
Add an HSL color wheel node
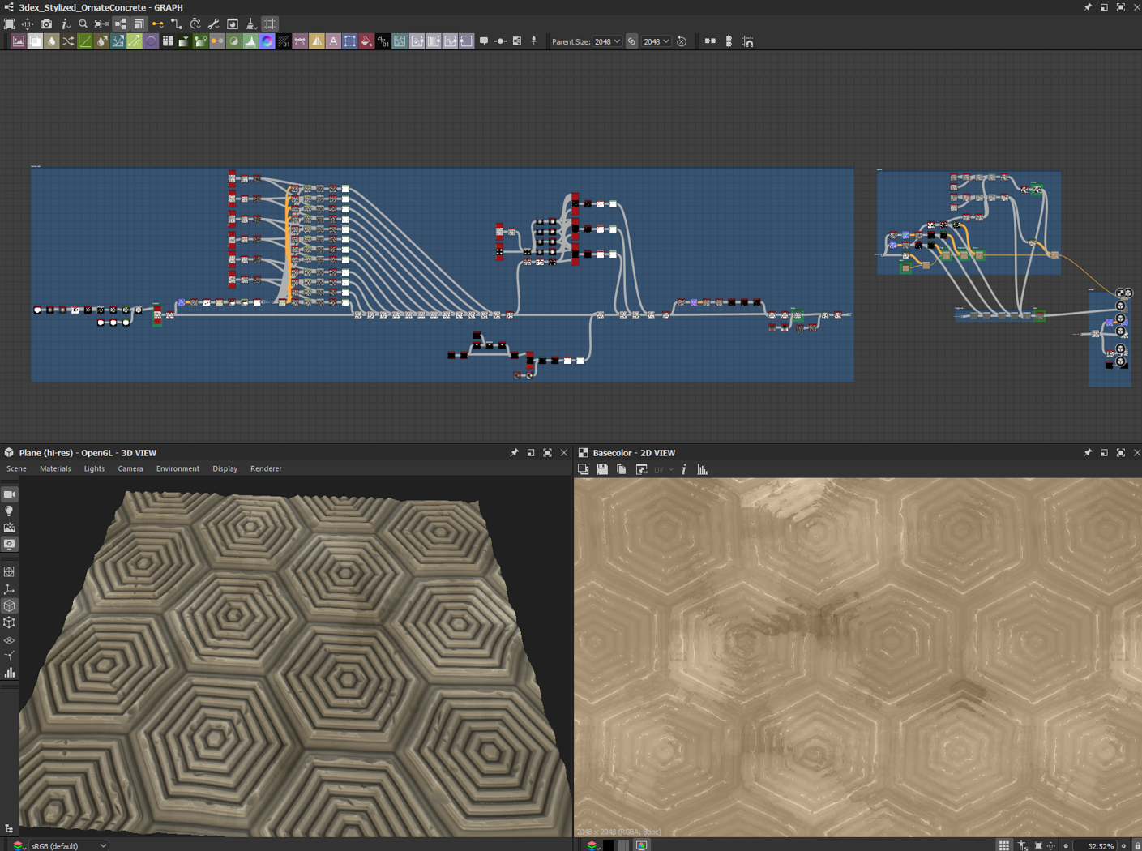(267, 41)
